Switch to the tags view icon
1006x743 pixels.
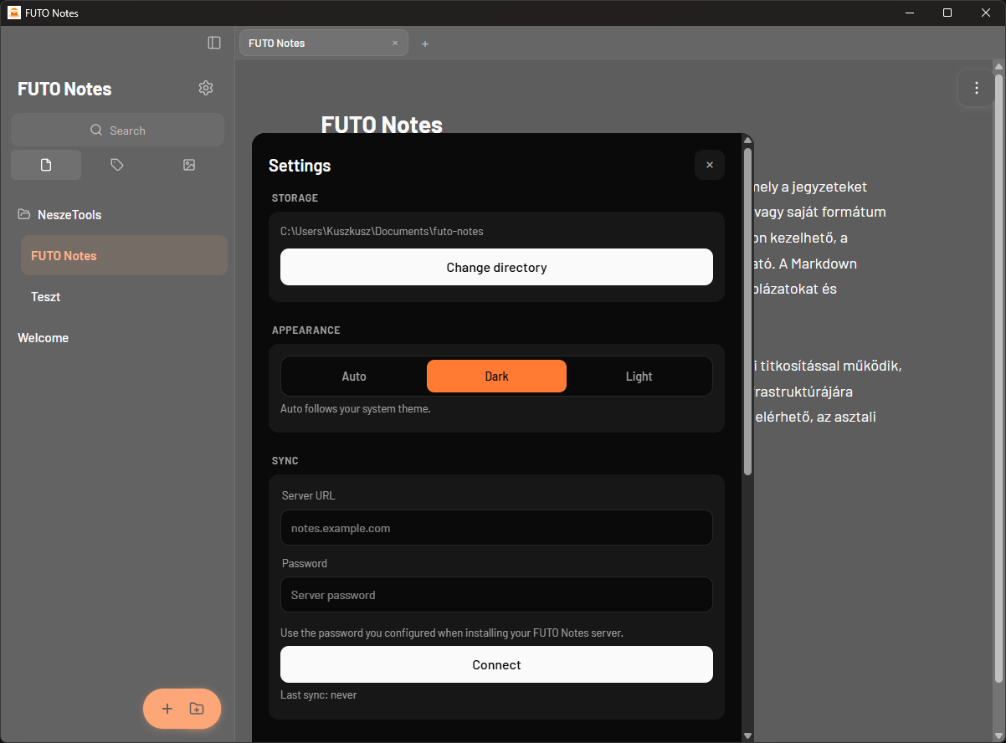tap(117, 165)
